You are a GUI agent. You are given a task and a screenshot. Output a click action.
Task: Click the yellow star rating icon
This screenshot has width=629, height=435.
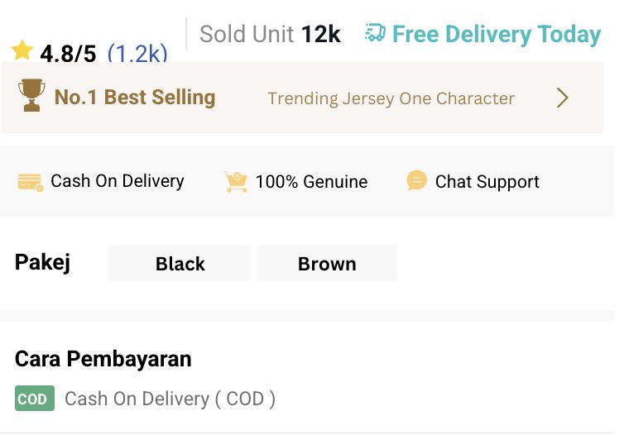pos(22,51)
